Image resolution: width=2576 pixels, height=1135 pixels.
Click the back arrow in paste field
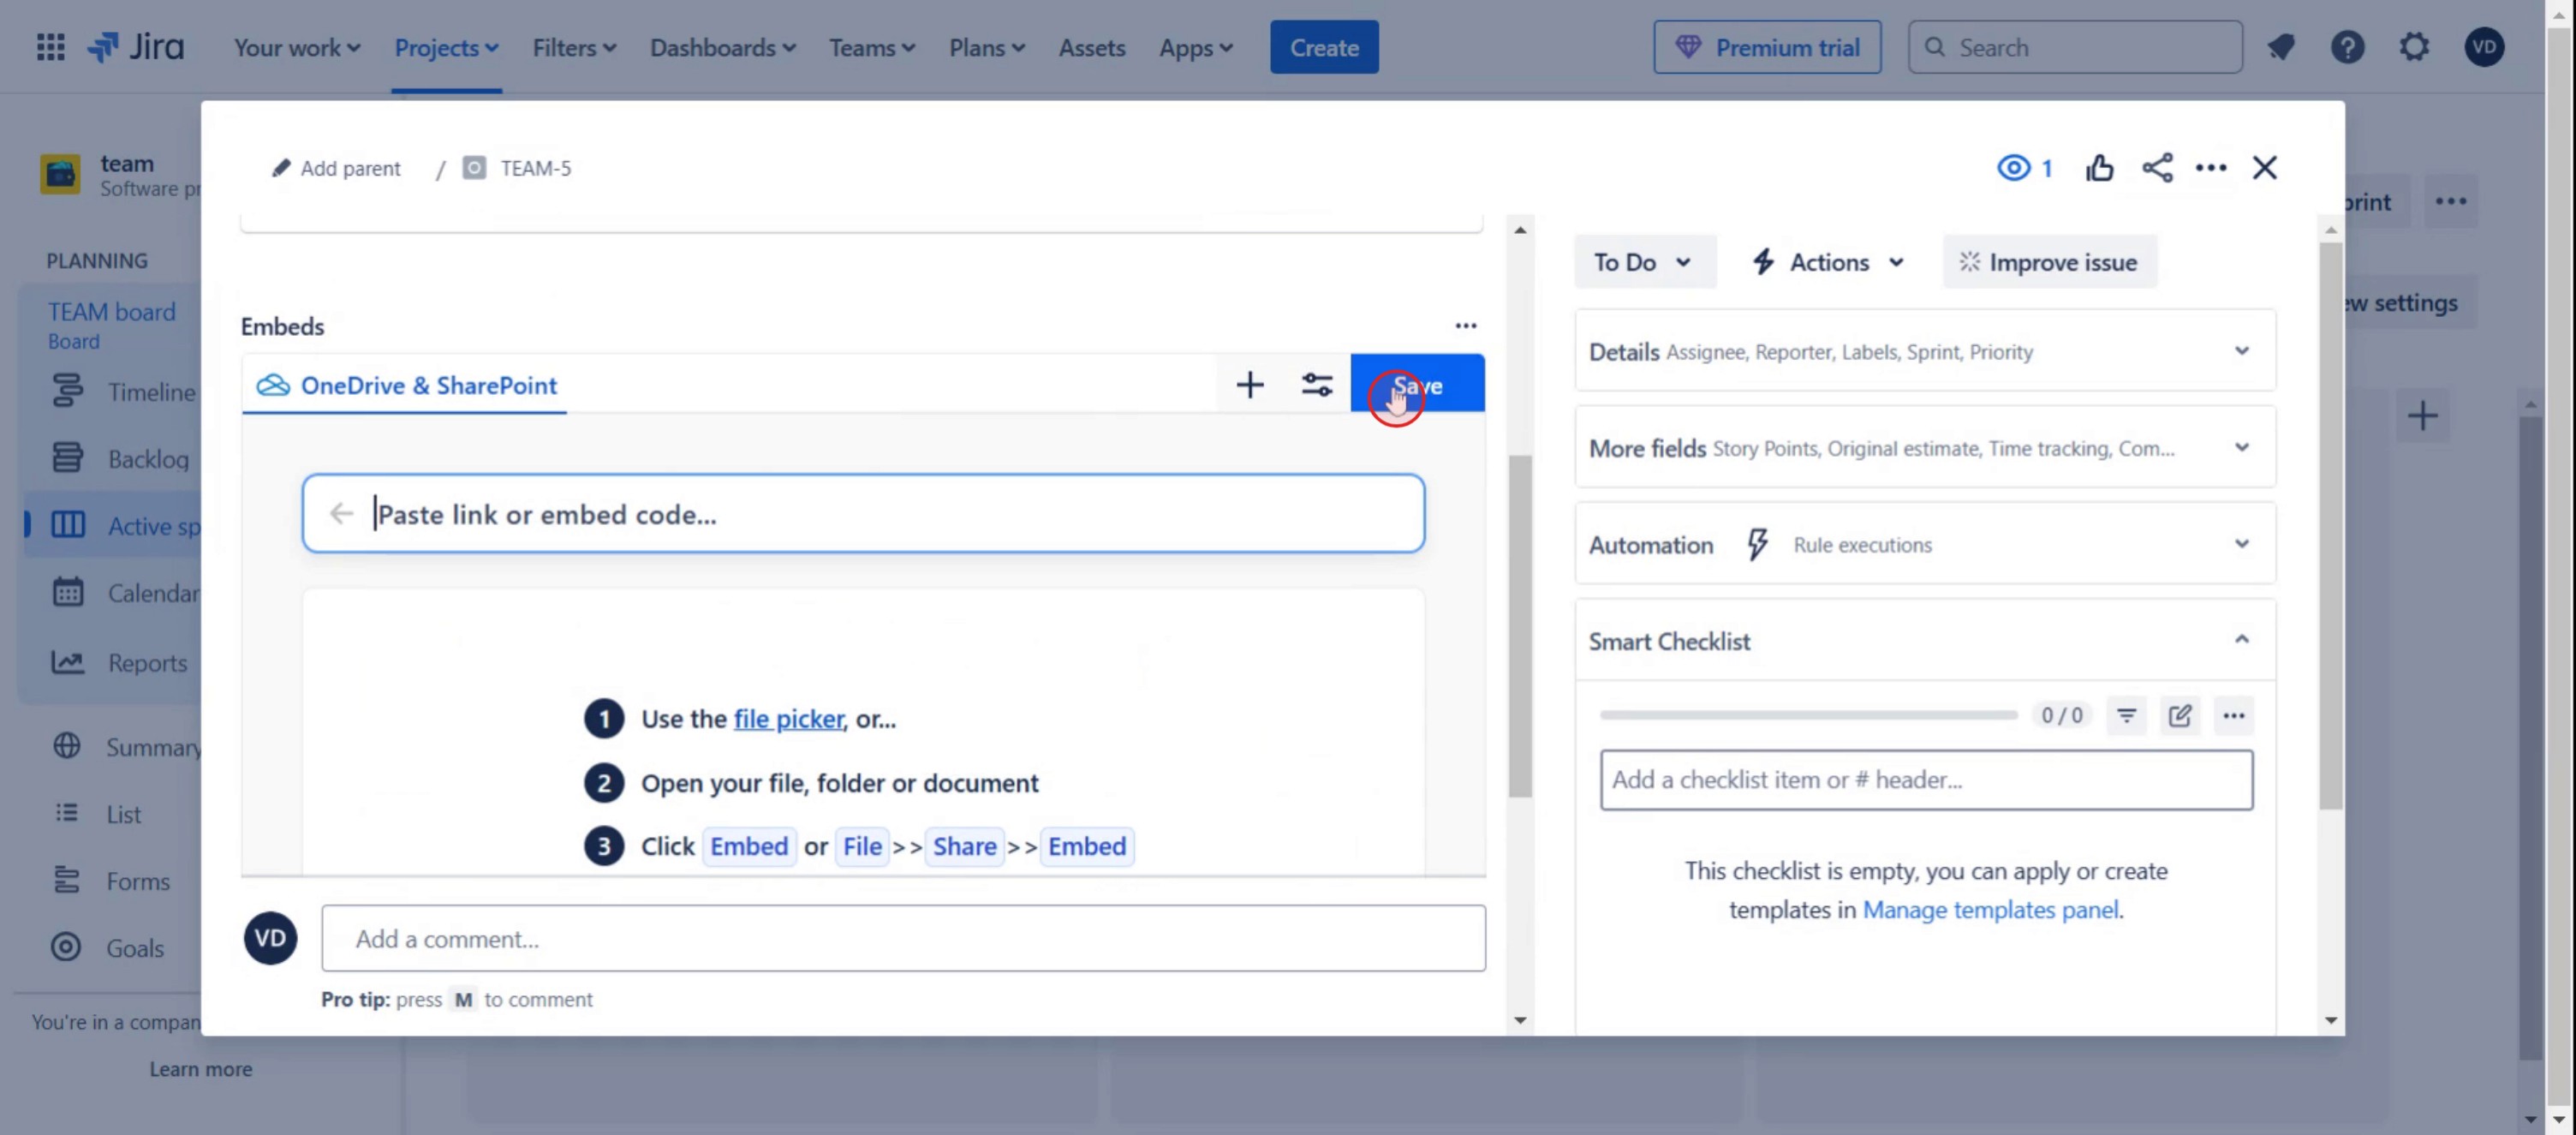341,514
